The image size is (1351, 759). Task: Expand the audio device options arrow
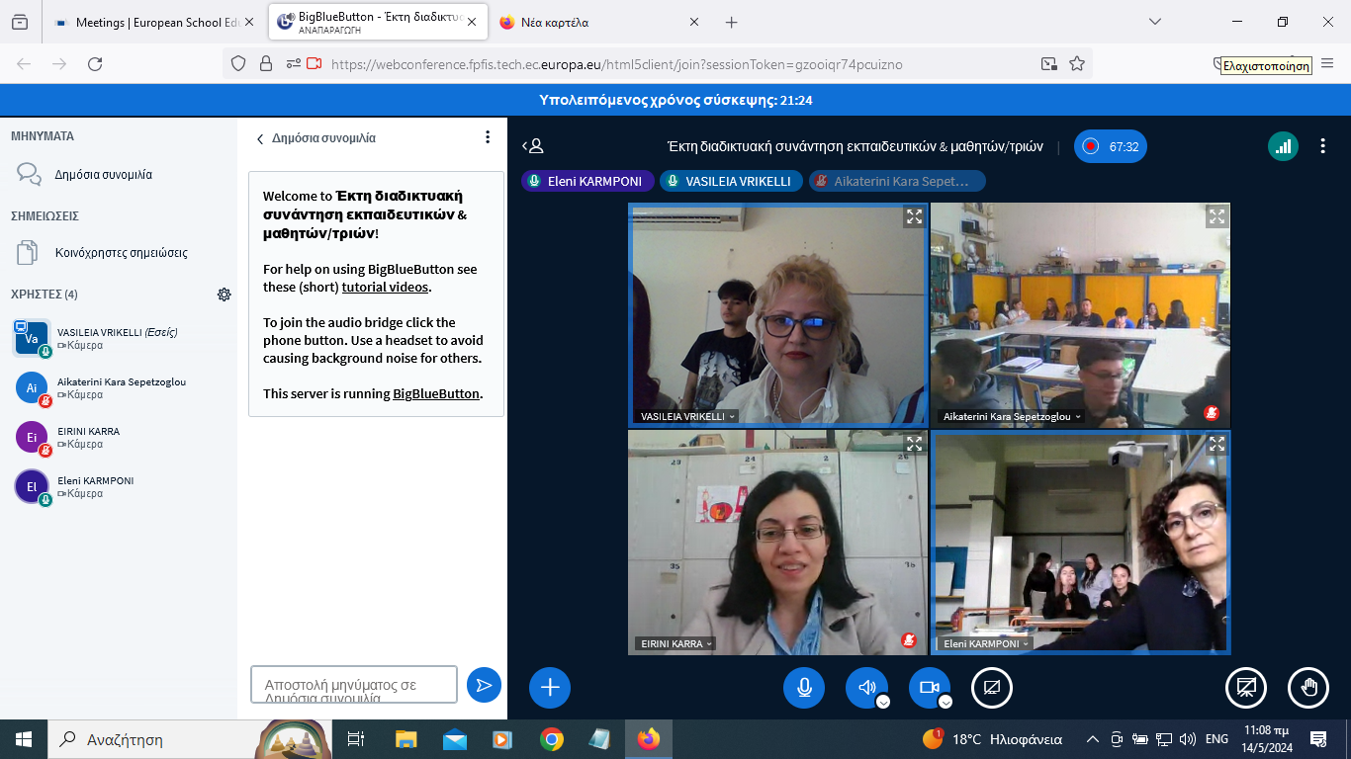point(883,702)
